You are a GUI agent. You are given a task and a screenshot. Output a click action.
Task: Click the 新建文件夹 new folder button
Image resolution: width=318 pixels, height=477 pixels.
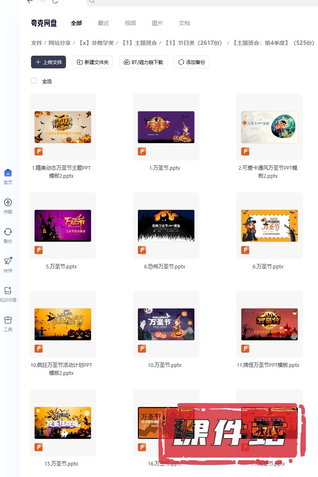(x=93, y=62)
